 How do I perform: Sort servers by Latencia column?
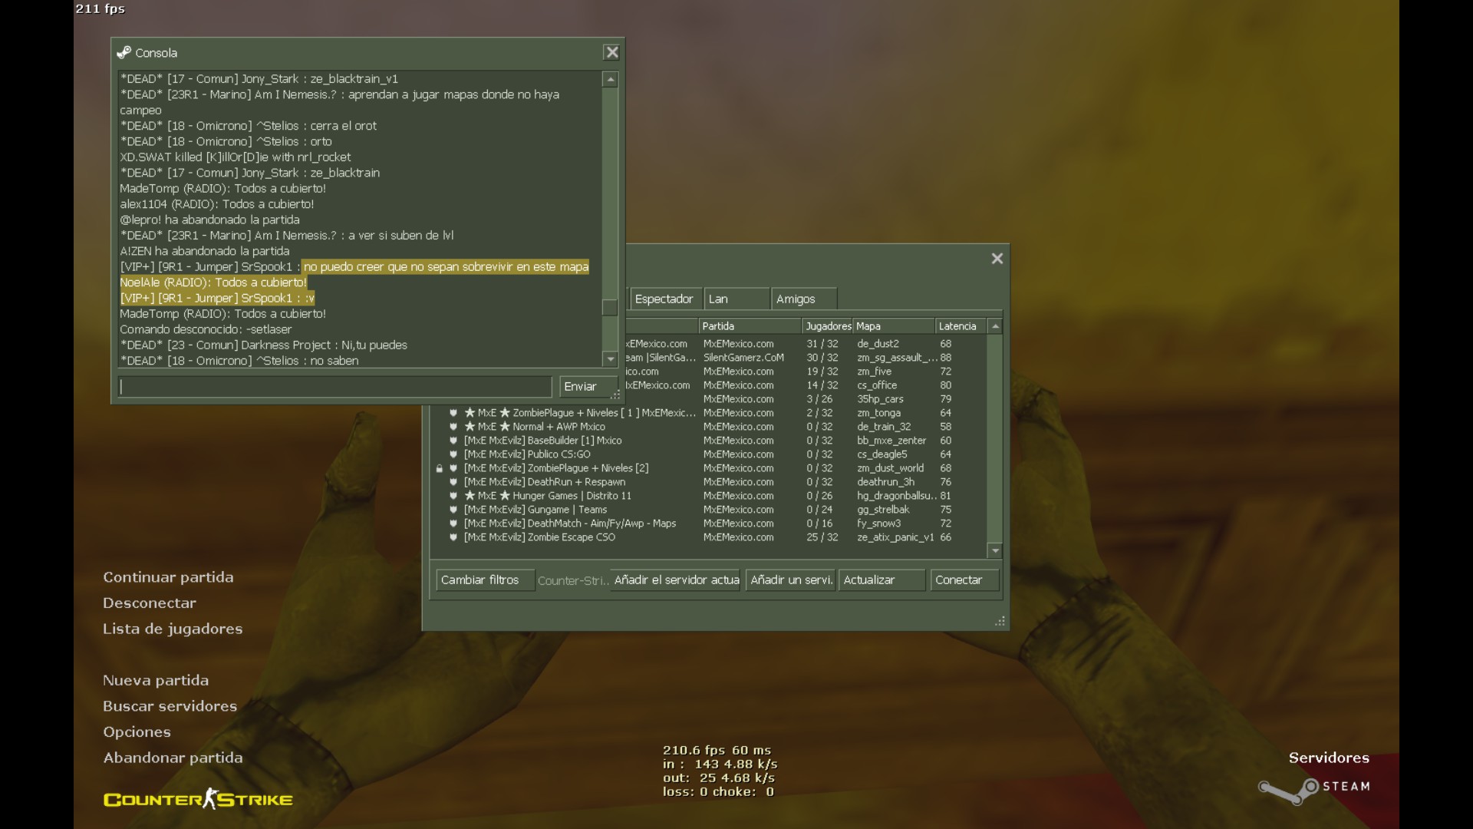961,326
